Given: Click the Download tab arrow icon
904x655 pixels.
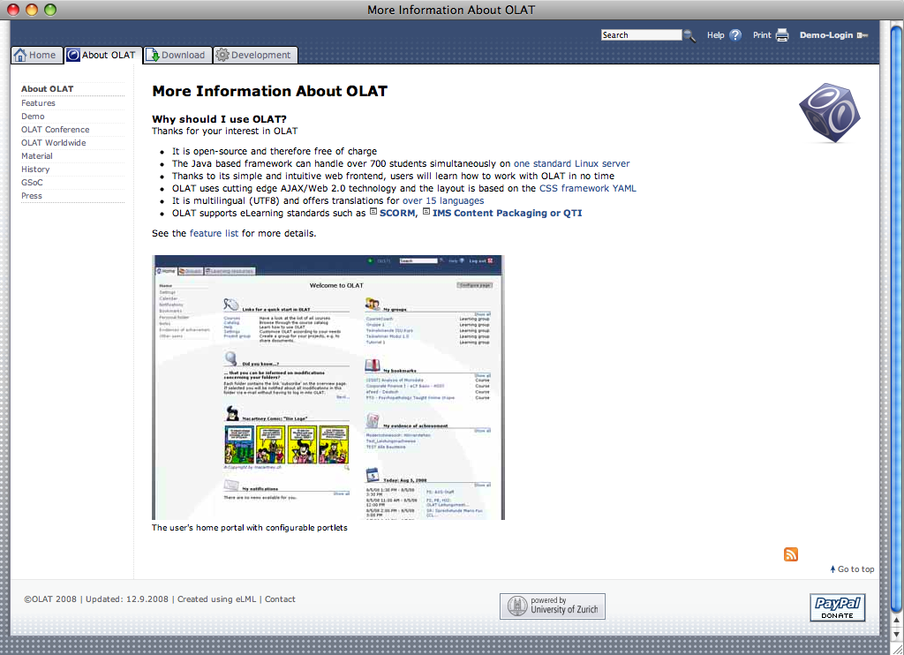Looking at the screenshot, I should click(152, 55).
